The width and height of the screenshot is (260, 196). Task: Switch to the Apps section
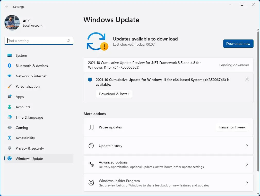pyautogui.click(x=19, y=97)
